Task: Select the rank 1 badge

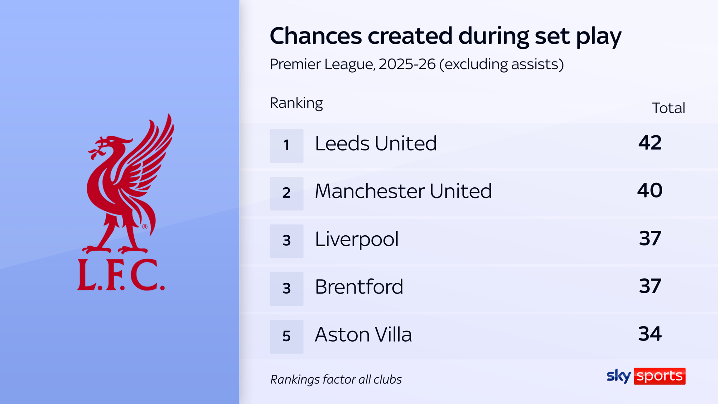Action: [x=286, y=146]
